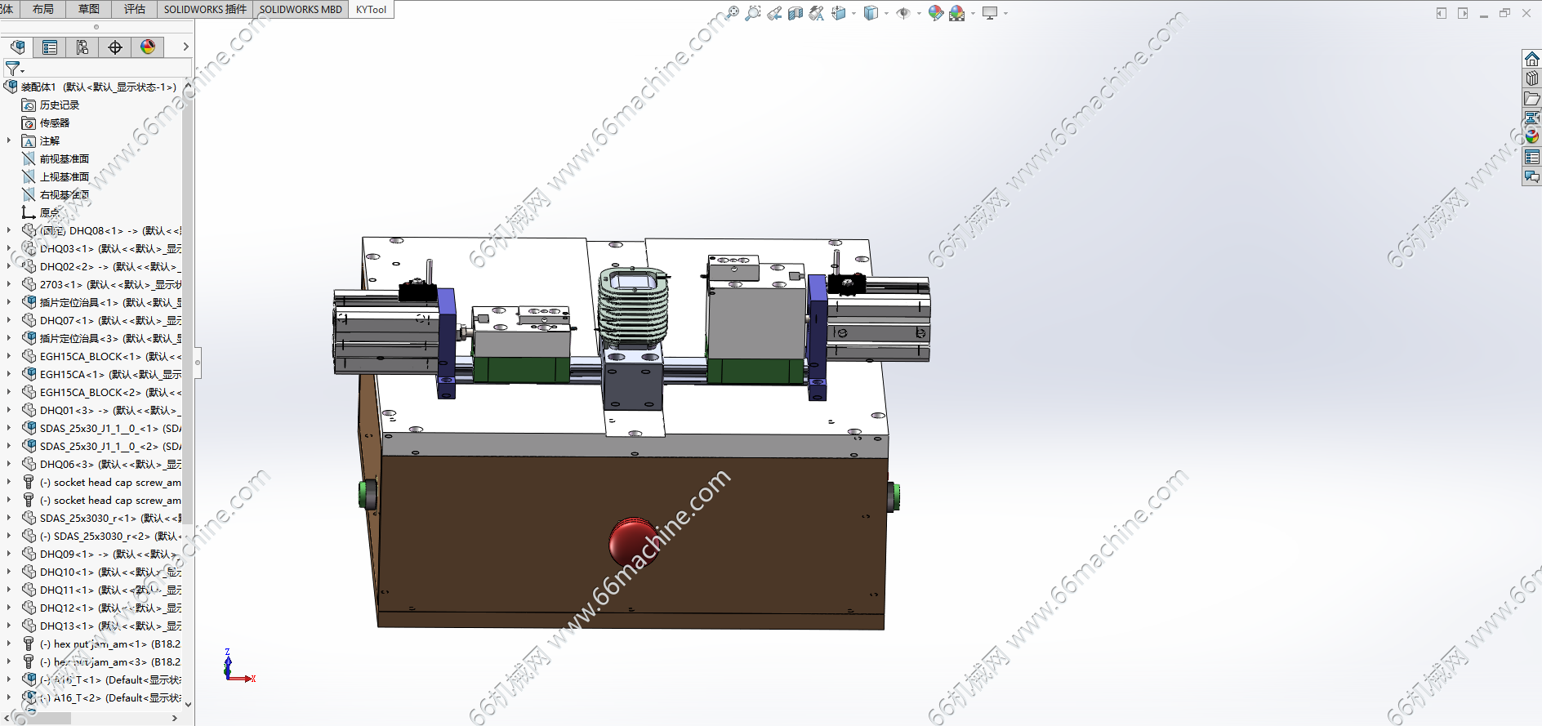Open the 评估 tab
The image size is (1542, 726).
(x=135, y=9)
